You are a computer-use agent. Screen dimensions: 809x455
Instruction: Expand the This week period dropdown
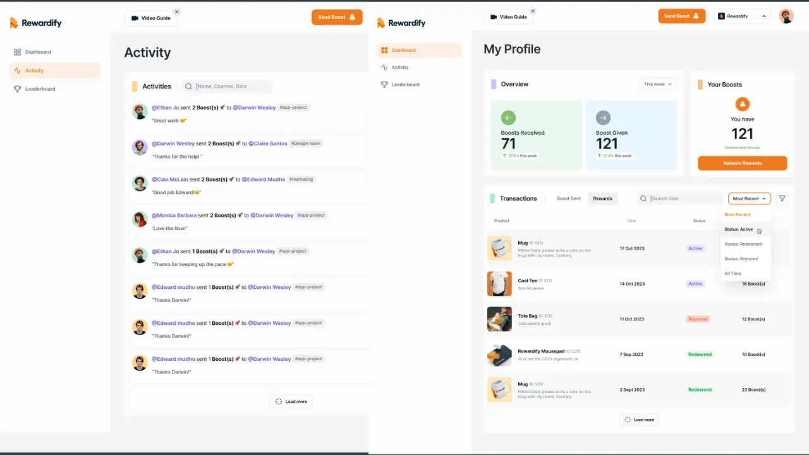pos(657,84)
